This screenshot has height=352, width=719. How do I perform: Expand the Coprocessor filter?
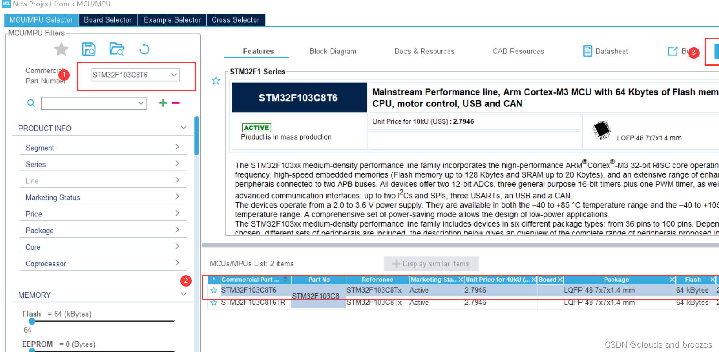[177, 263]
